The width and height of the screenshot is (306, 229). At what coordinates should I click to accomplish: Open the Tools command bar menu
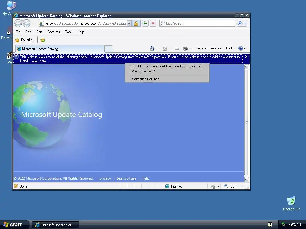pyautogui.click(x=230, y=48)
